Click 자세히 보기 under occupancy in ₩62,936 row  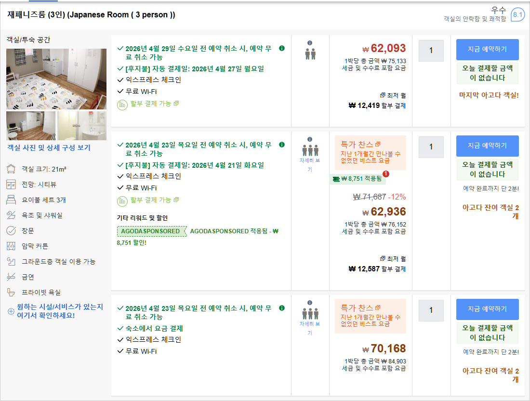(310, 165)
